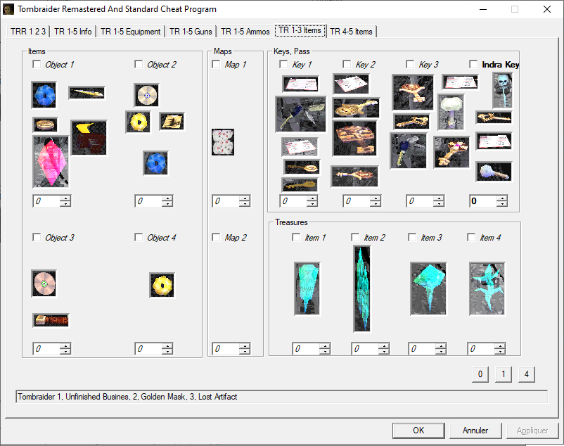Click the crystal treasure image under Item 1
This screenshot has width=564, height=446.
click(x=307, y=289)
